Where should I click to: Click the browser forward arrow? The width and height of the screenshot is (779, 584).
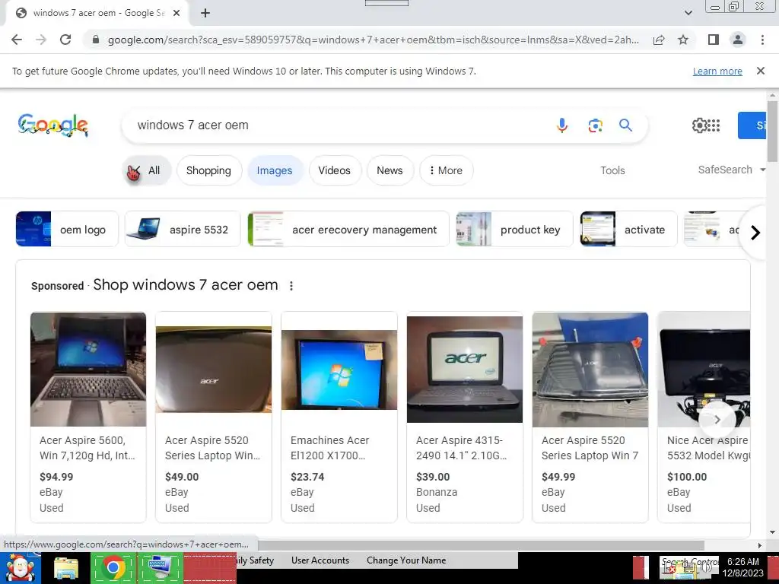(x=41, y=40)
